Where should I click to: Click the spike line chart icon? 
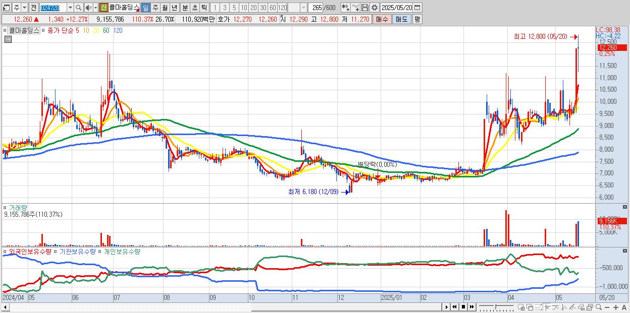coord(564,307)
